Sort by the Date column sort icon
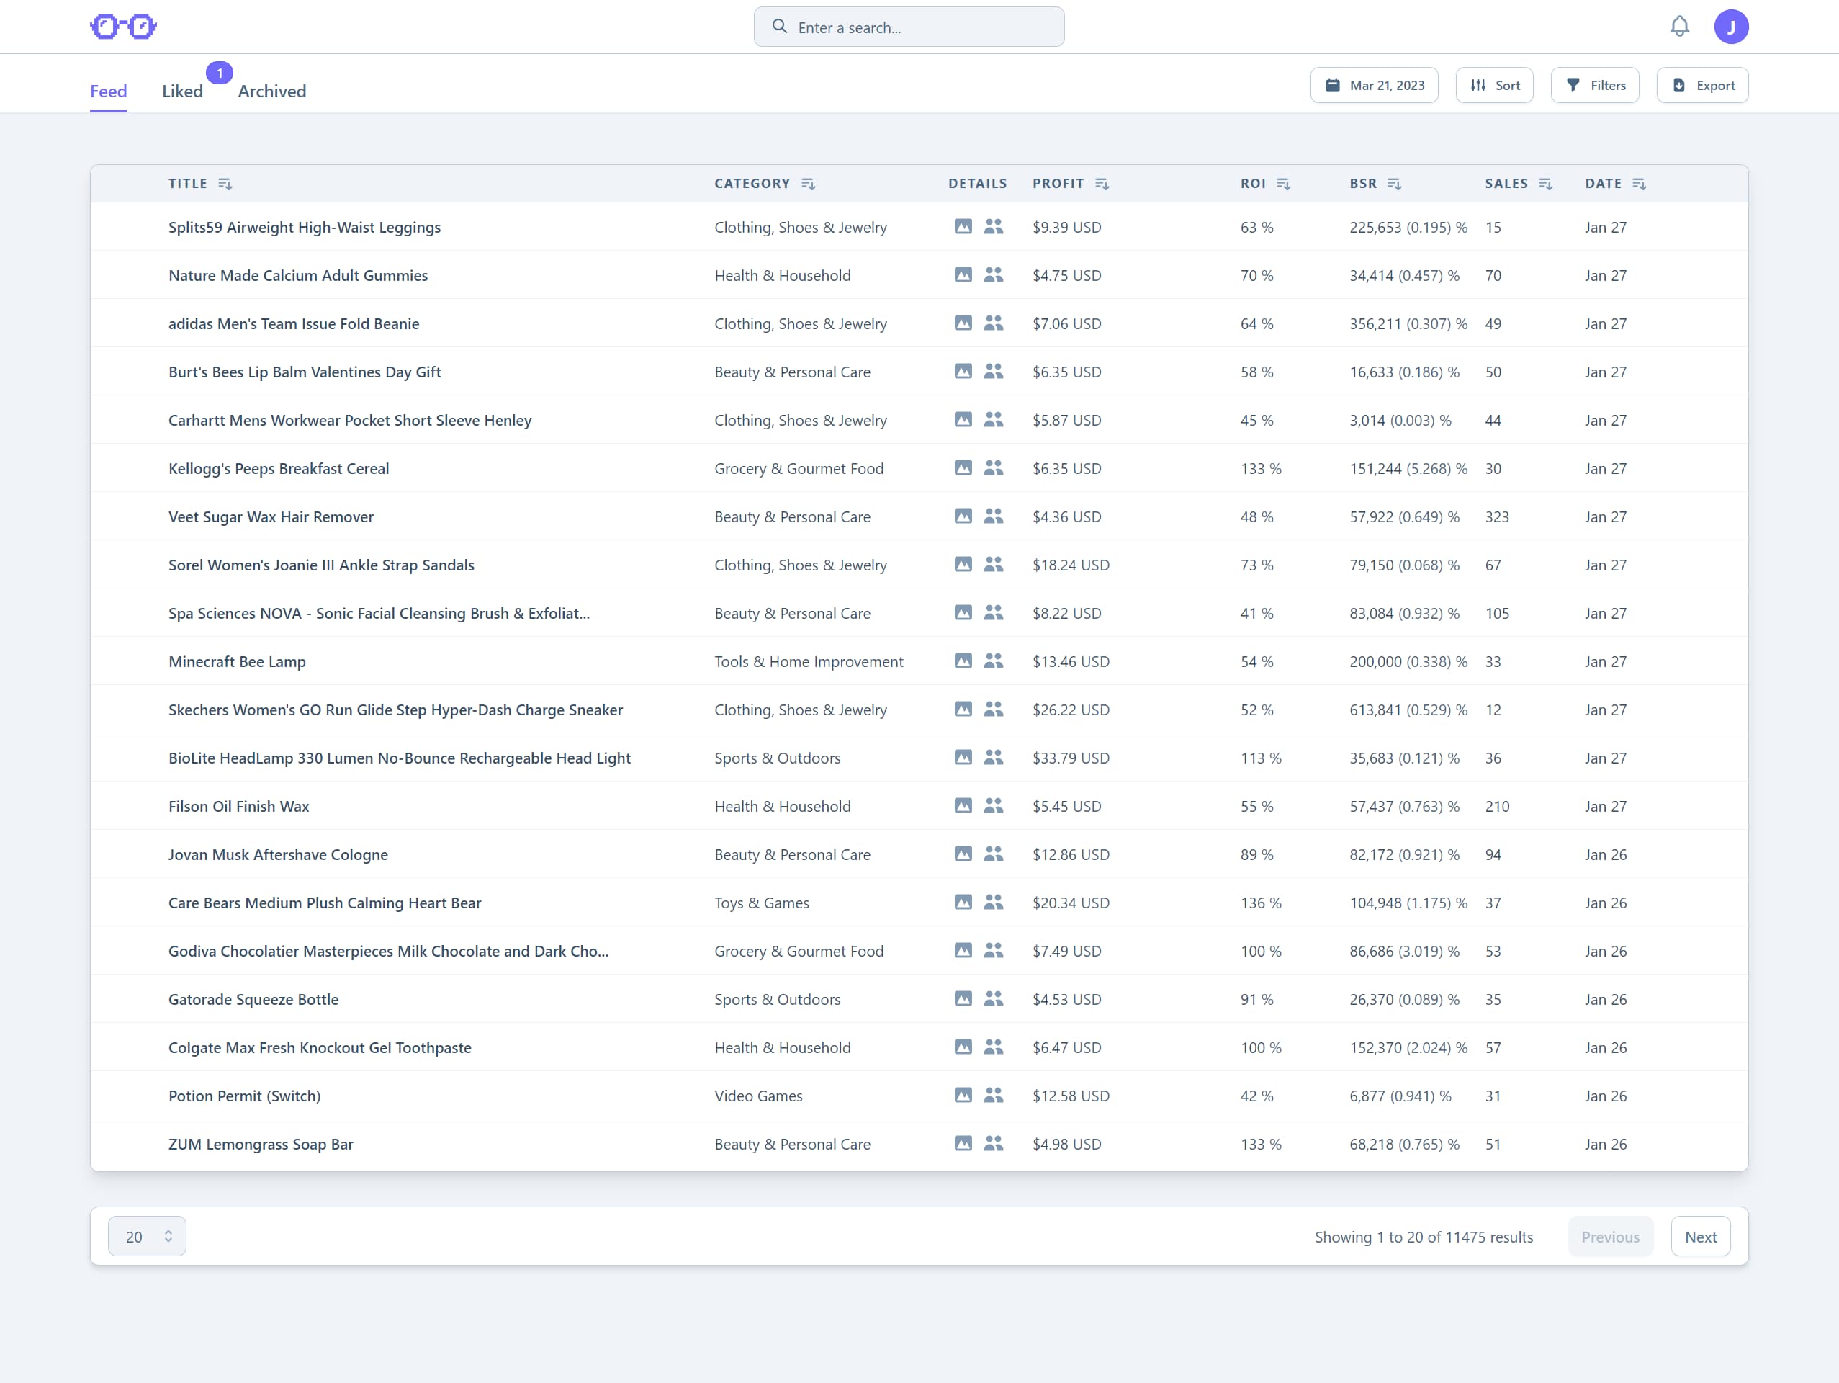1839x1383 pixels. click(x=1640, y=184)
